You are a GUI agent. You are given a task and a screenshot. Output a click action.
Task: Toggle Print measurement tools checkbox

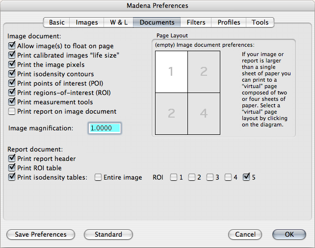(12, 102)
